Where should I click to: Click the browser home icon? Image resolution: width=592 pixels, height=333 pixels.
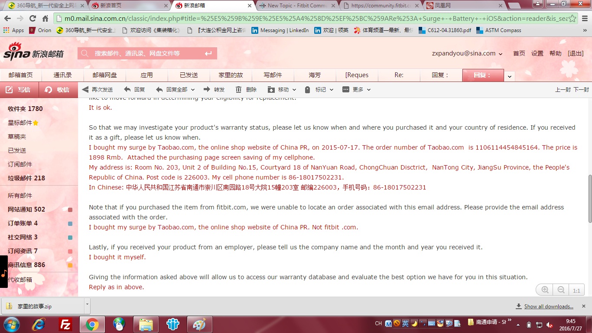(45, 18)
